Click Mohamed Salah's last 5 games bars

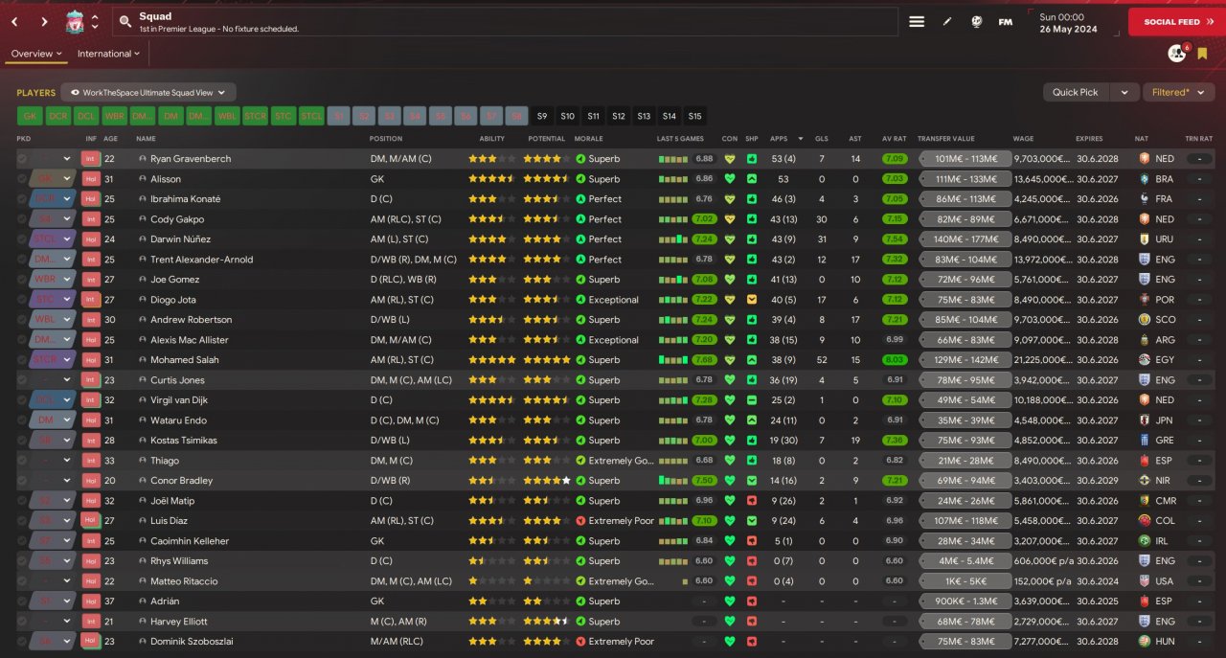point(674,360)
